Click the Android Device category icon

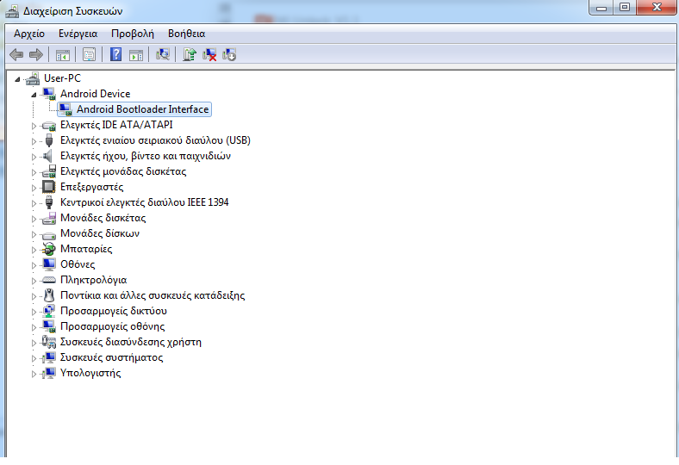point(49,94)
